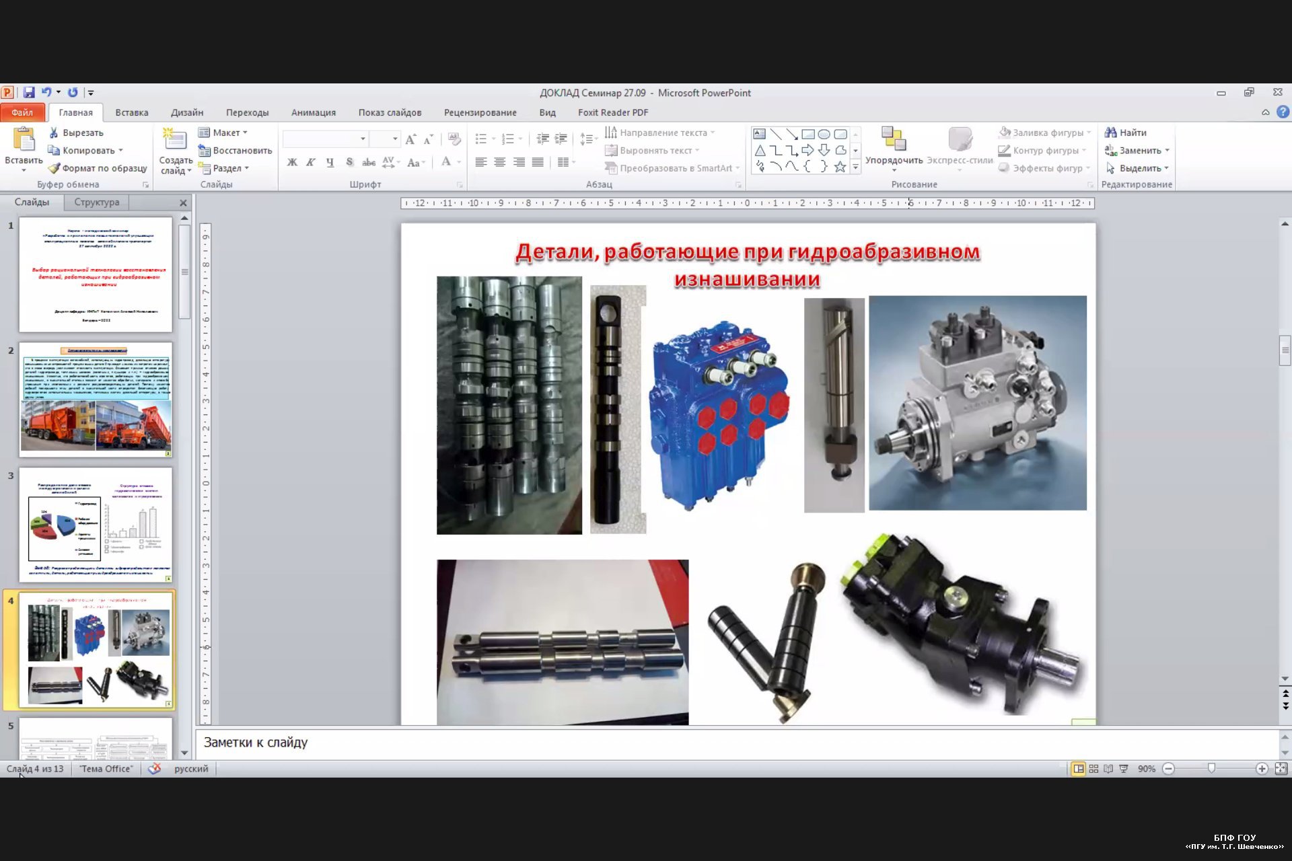Toggle bold formatting (Ж)
Image resolution: width=1292 pixels, height=861 pixels.
(x=292, y=162)
